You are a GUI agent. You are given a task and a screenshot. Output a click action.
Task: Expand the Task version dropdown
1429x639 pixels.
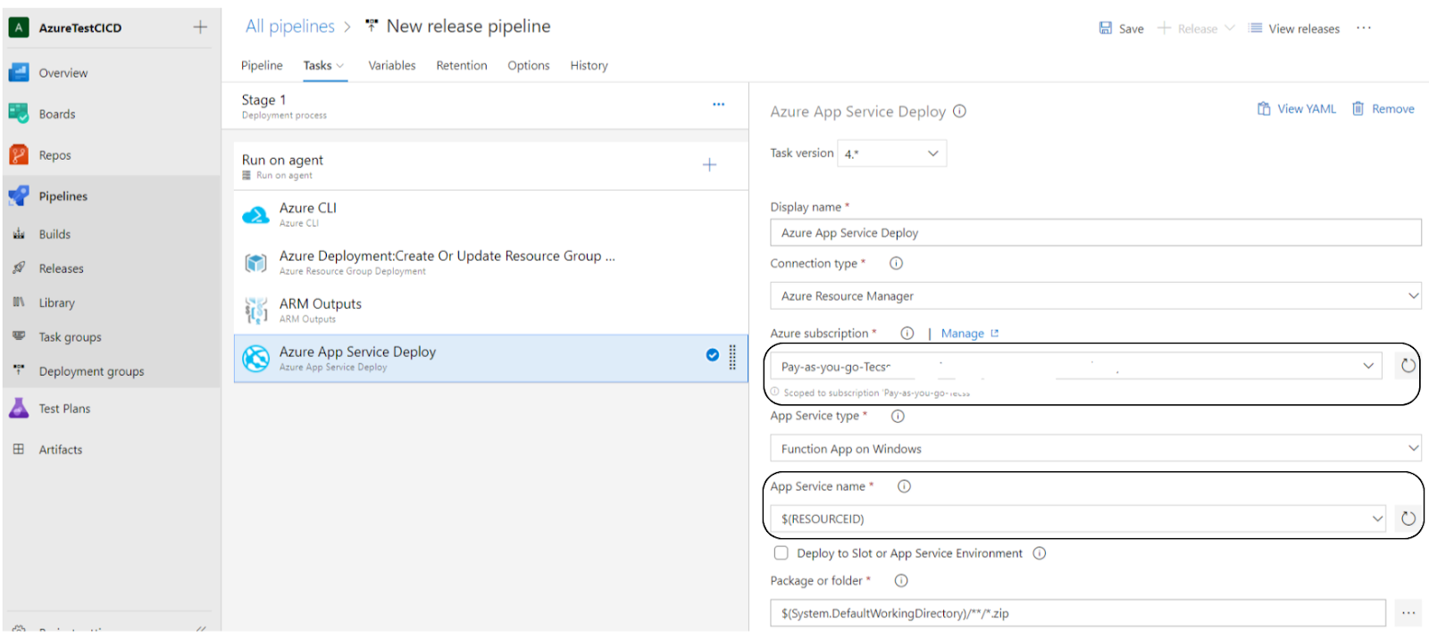891,154
